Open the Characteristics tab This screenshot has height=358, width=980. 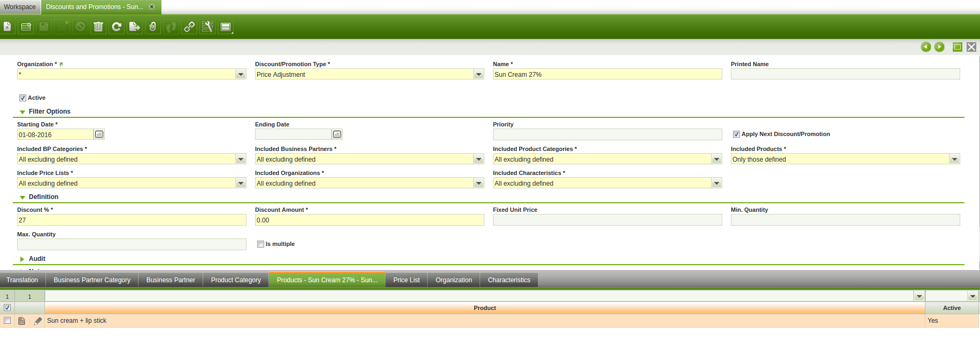pos(509,280)
